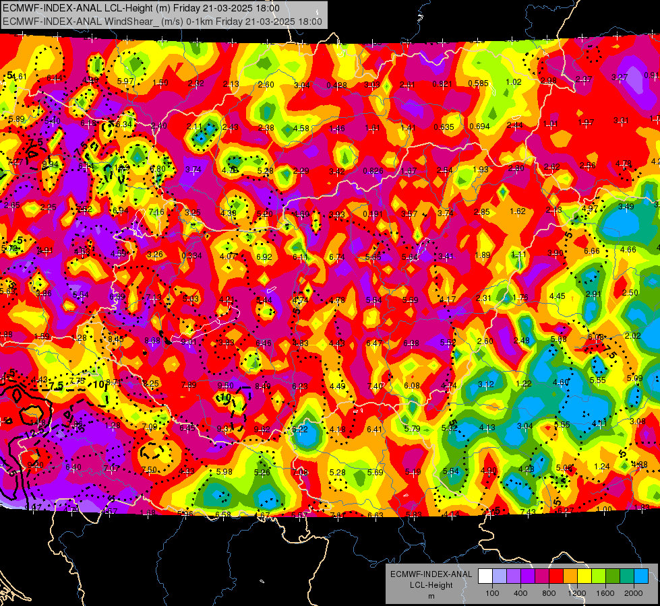The image size is (660, 606).
Task: Click legend tick label '800'
Action: point(549,593)
